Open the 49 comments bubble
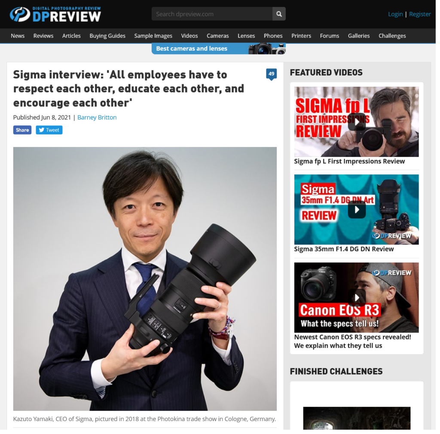Image resolution: width=440 pixels, height=434 pixels. (x=271, y=74)
